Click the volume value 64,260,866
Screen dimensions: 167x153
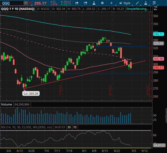point(22,104)
